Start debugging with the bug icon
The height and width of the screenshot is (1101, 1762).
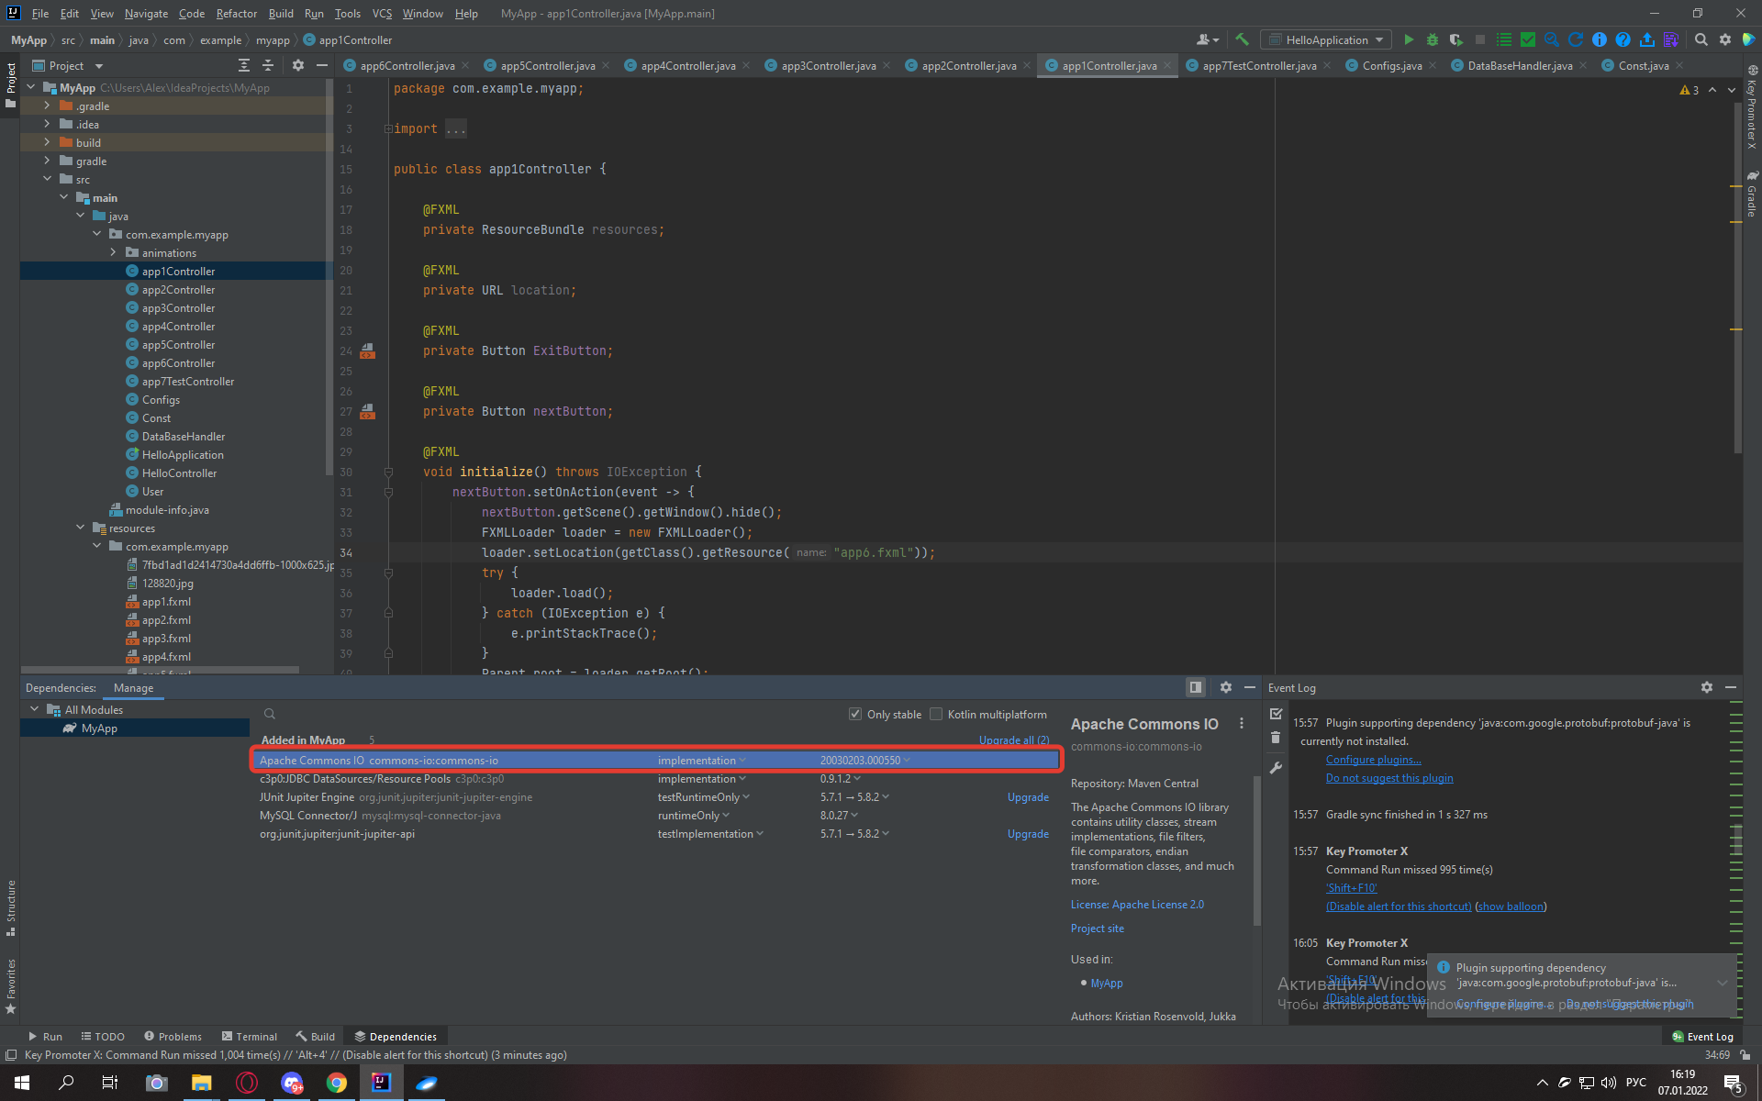1432,39
